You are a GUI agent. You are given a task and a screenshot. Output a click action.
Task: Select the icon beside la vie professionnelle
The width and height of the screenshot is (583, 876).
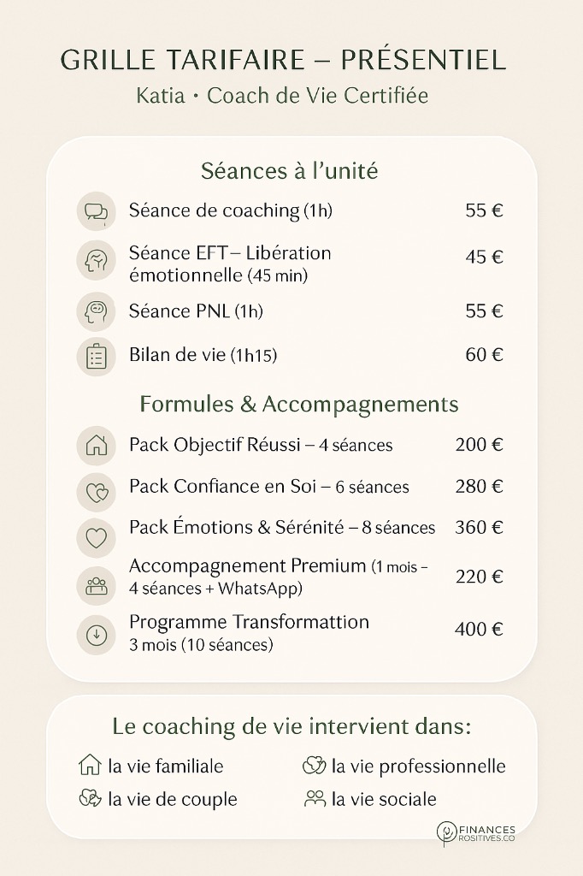315,765
